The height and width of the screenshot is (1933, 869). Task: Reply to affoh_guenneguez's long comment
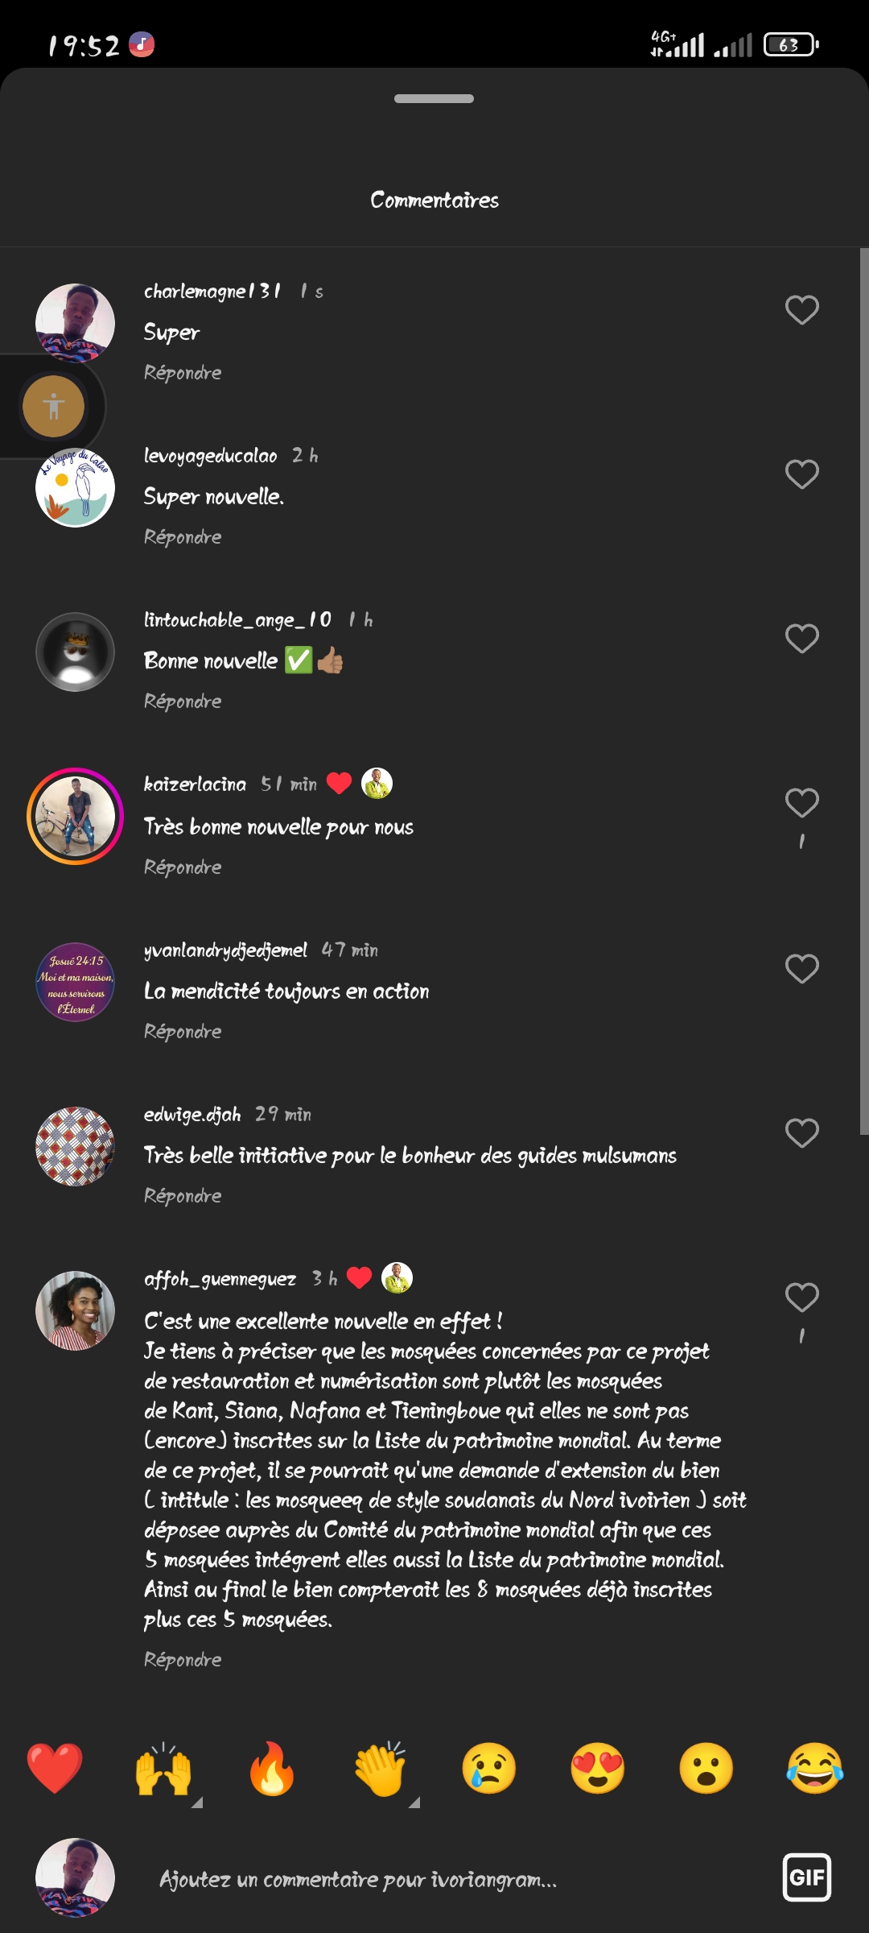183,1660
